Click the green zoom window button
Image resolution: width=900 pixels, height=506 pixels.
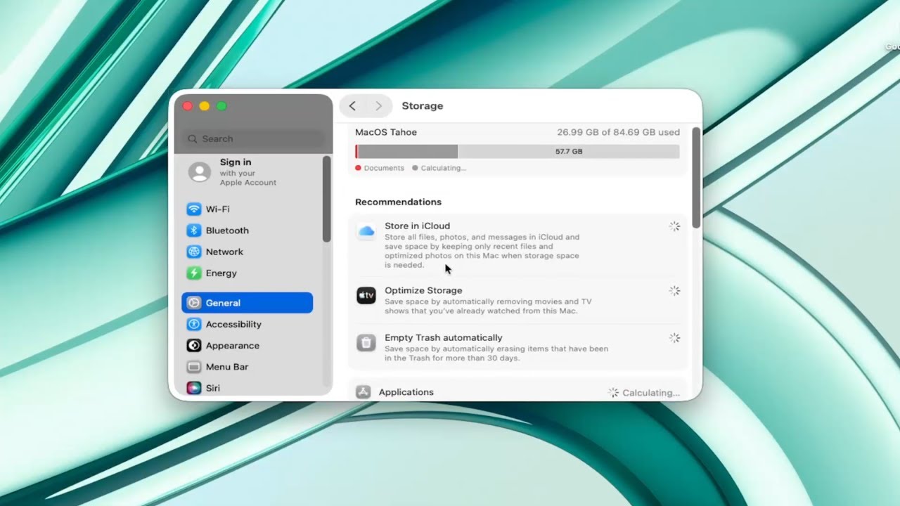click(x=221, y=106)
